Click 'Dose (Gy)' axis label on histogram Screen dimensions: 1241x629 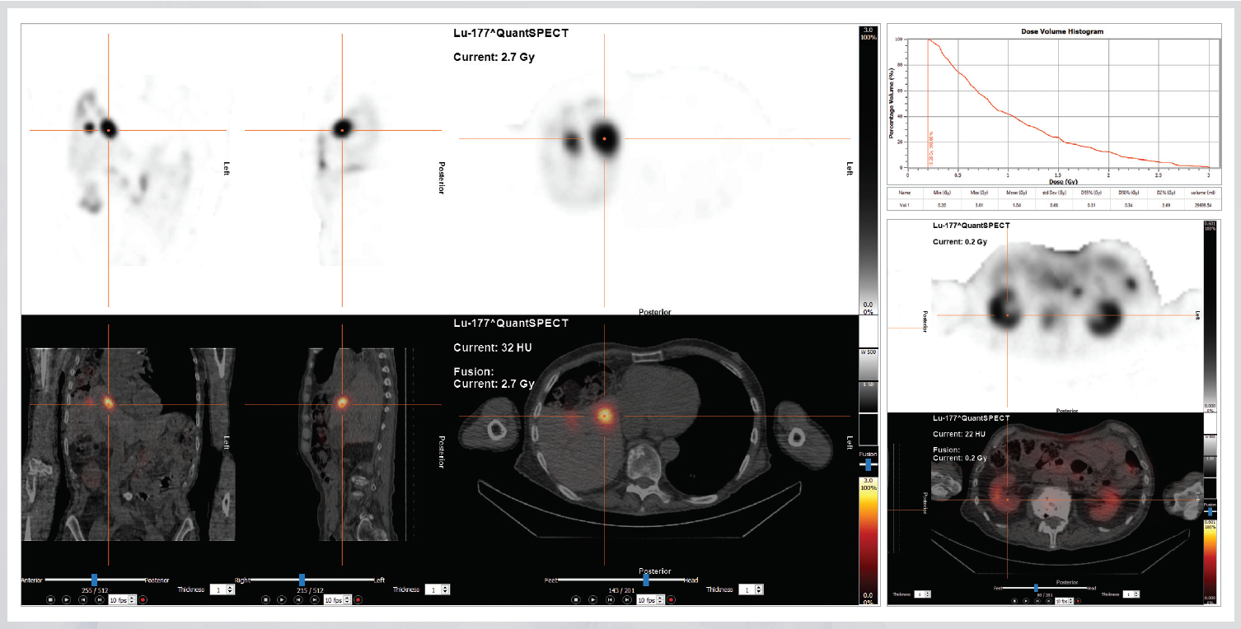[x=1063, y=181]
